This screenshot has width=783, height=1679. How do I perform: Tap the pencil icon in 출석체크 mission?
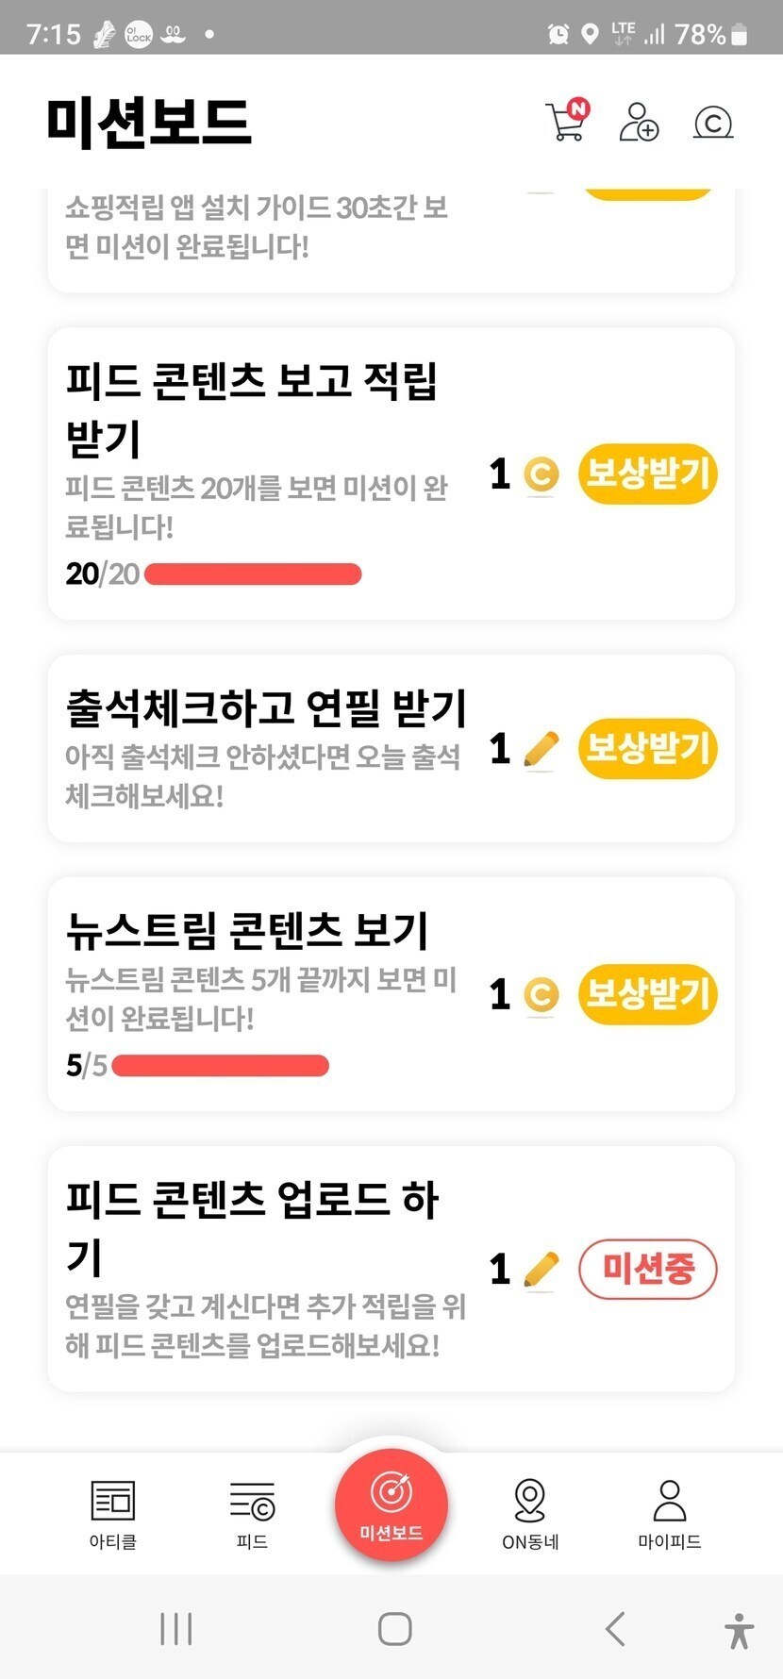(x=541, y=750)
